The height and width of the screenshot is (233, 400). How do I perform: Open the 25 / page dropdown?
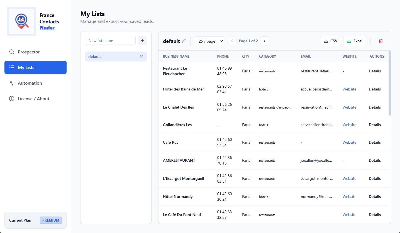(x=209, y=41)
